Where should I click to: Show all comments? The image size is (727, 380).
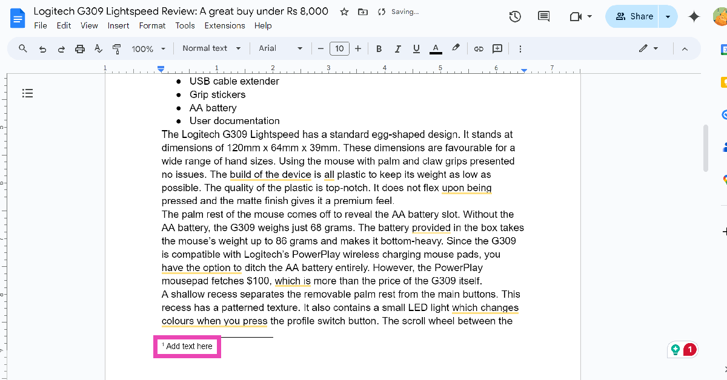tap(543, 16)
